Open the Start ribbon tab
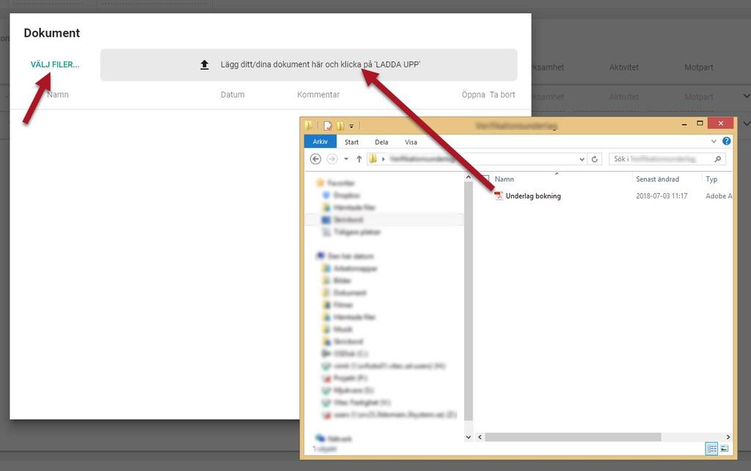751x471 pixels. 351,142
